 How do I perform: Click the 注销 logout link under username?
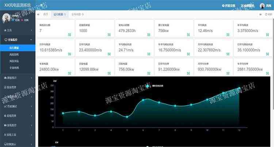click(x=24, y=20)
